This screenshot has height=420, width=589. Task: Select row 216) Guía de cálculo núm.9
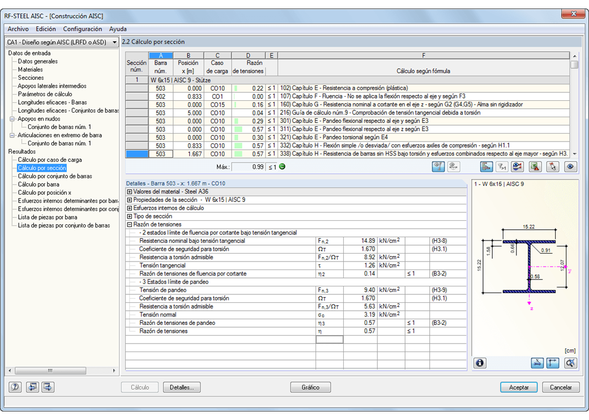[x=348, y=113]
